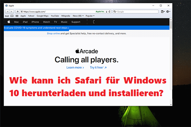Viewport: 191px width, 127px height.
Task: Open the page menu icon
Action: [163, 11]
